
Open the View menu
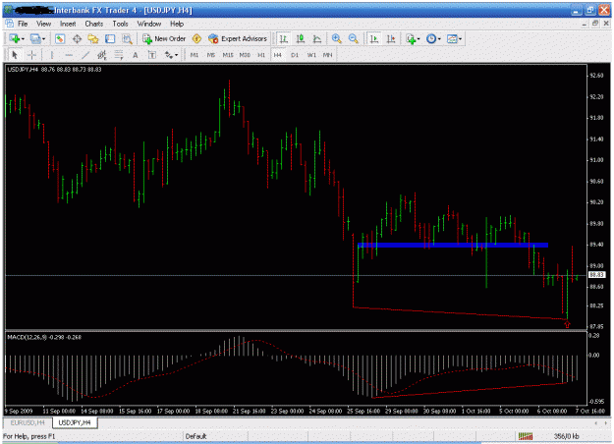[43, 24]
